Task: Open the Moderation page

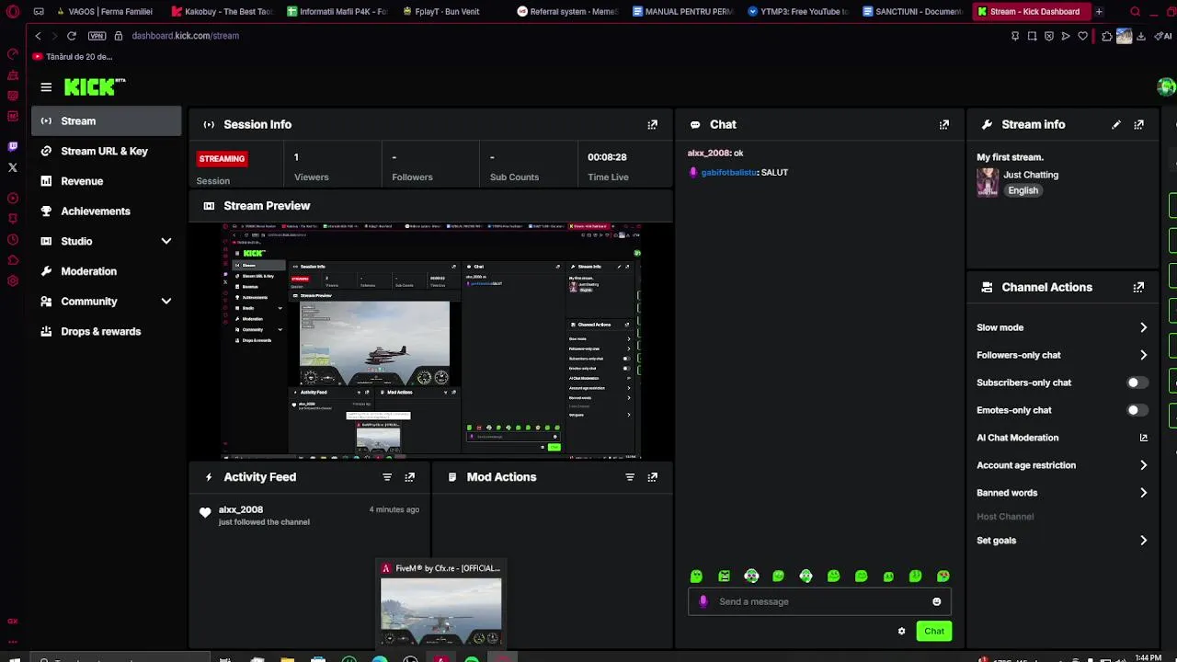Action: (x=106, y=271)
